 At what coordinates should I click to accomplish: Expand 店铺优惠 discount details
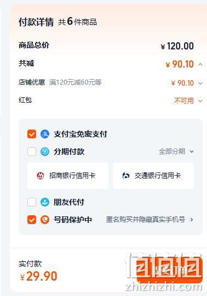coord(200,83)
